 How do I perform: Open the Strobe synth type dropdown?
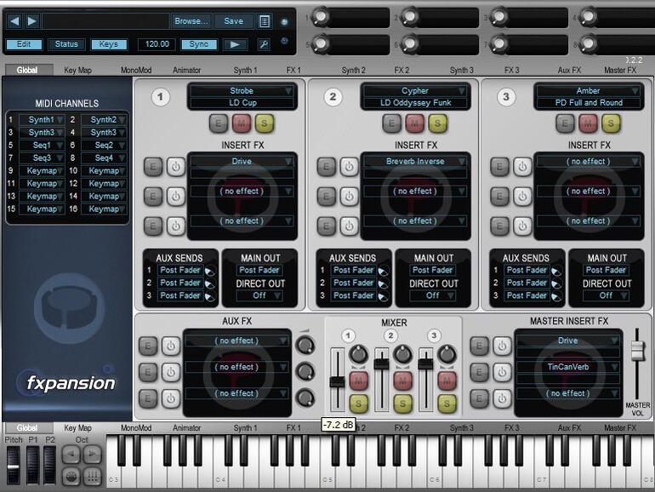coord(242,91)
